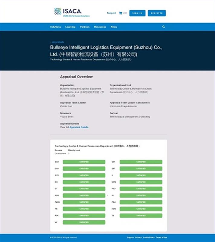Click the Maturity Level column label
Viewport: 215px width, 242px height.
click(74, 150)
